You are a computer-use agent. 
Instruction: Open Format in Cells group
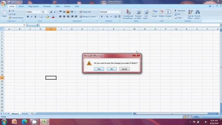(x=168, y=14)
